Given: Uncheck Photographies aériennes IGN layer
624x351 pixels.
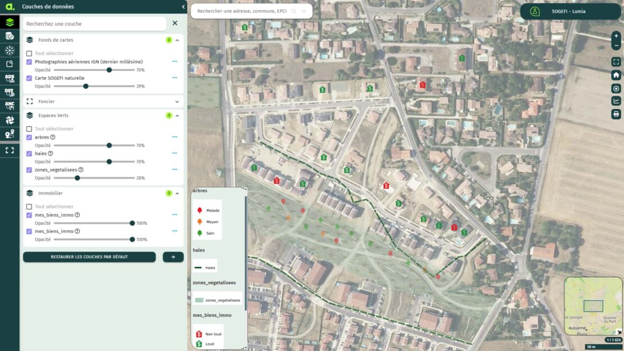Looking at the screenshot, I should pos(29,62).
